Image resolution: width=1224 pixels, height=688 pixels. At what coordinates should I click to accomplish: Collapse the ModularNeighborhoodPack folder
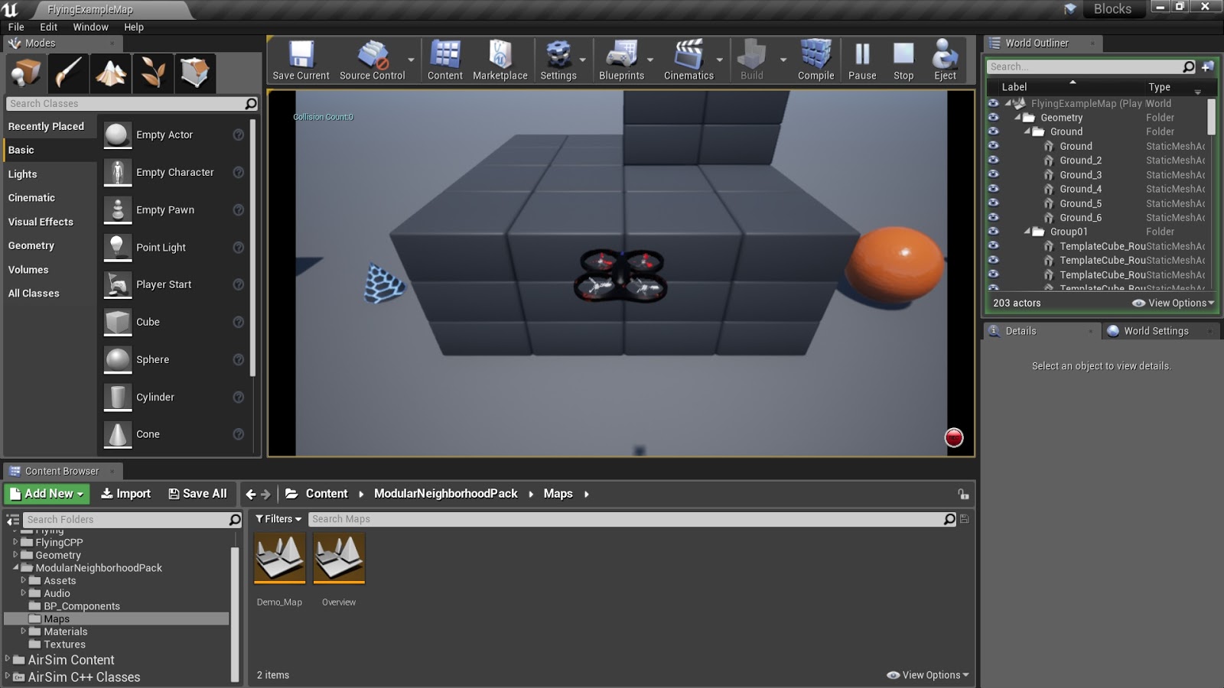click(16, 568)
